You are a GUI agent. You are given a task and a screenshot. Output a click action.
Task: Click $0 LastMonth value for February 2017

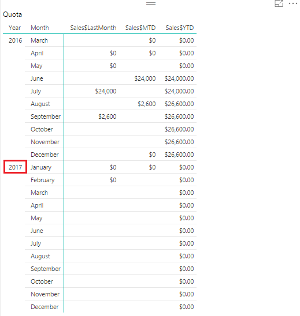113,180
